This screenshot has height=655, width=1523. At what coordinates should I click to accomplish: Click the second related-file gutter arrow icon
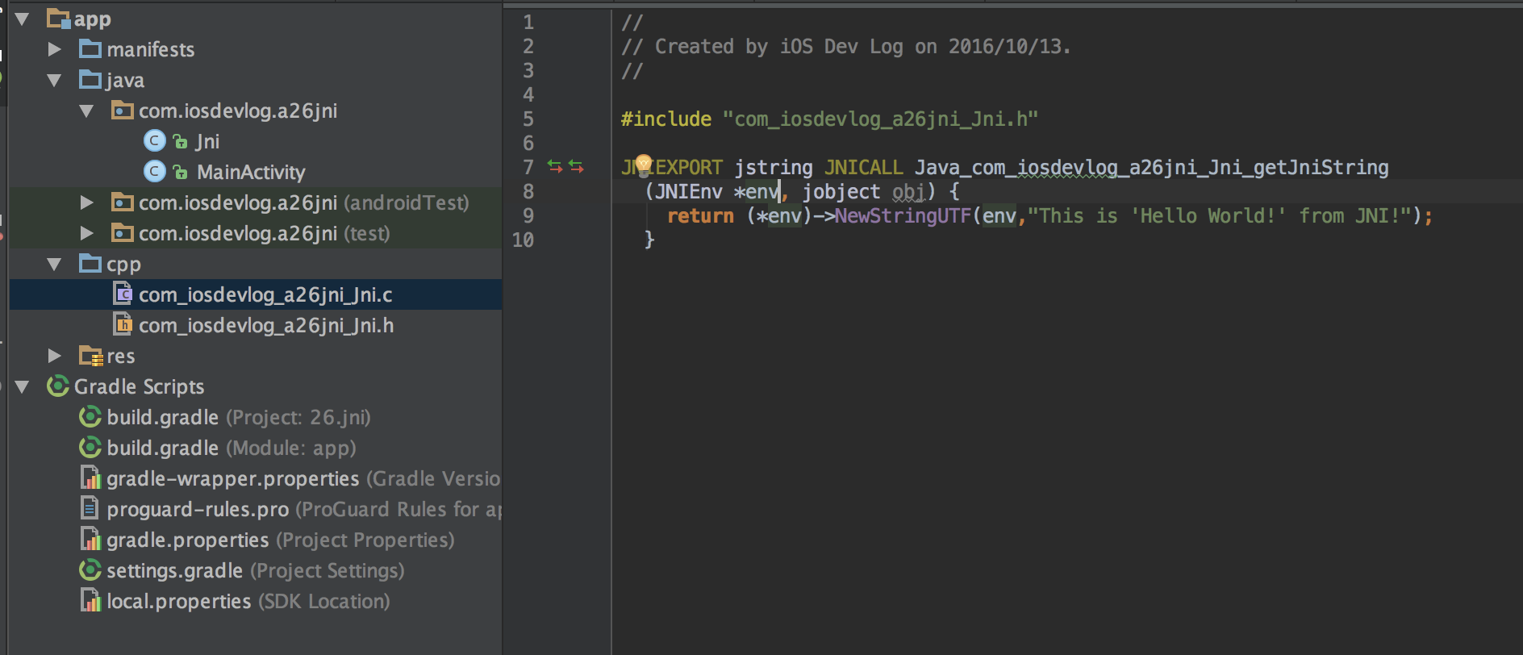[576, 166]
